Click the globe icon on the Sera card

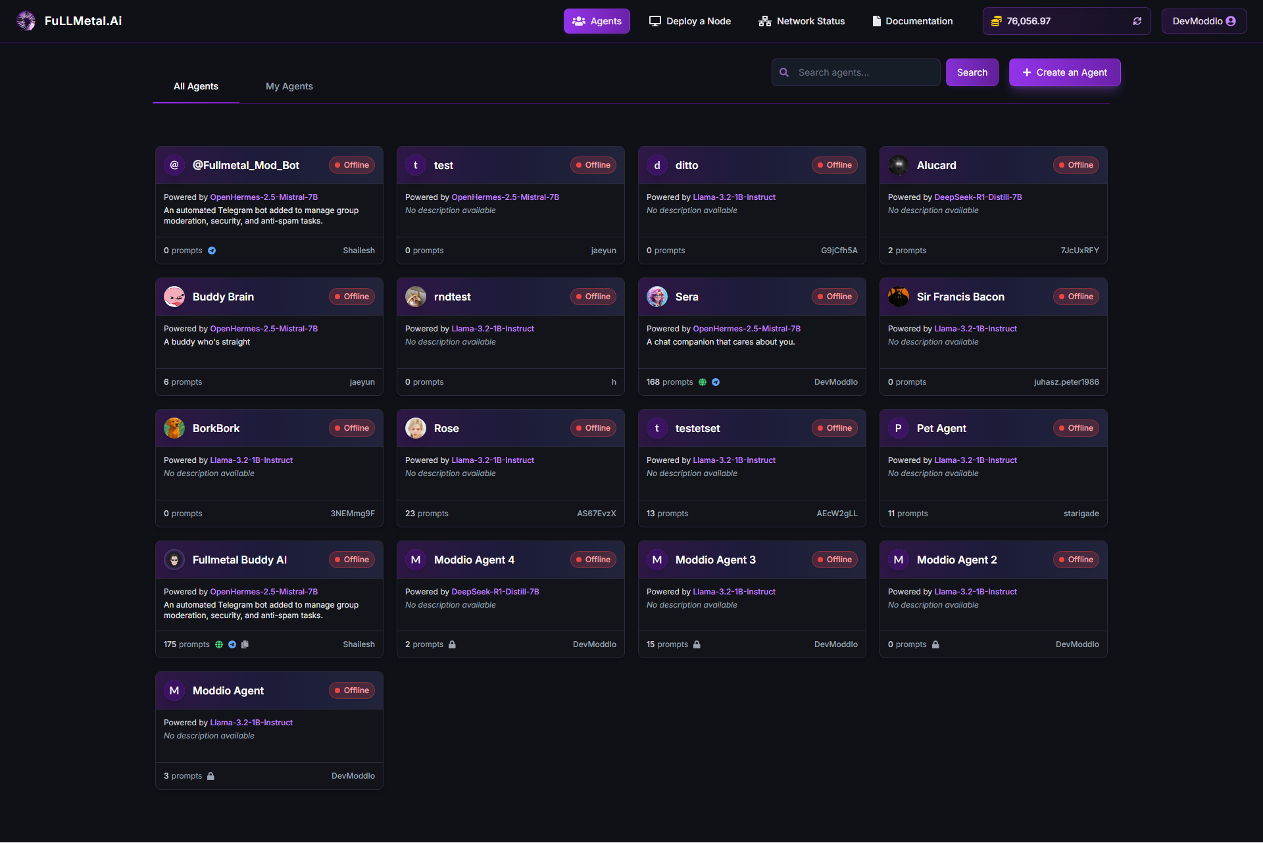click(x=703, y=382)
